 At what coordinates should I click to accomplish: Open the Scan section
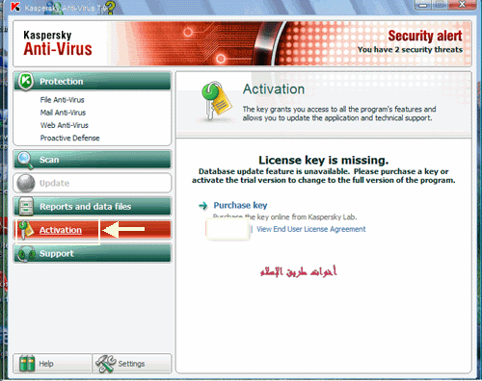pos(93,160)
